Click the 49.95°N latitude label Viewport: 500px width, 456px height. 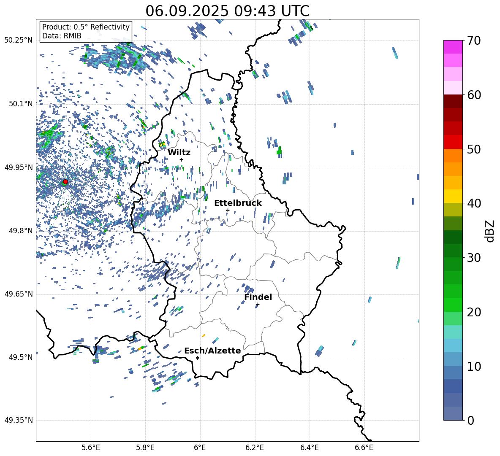[19, 167]
